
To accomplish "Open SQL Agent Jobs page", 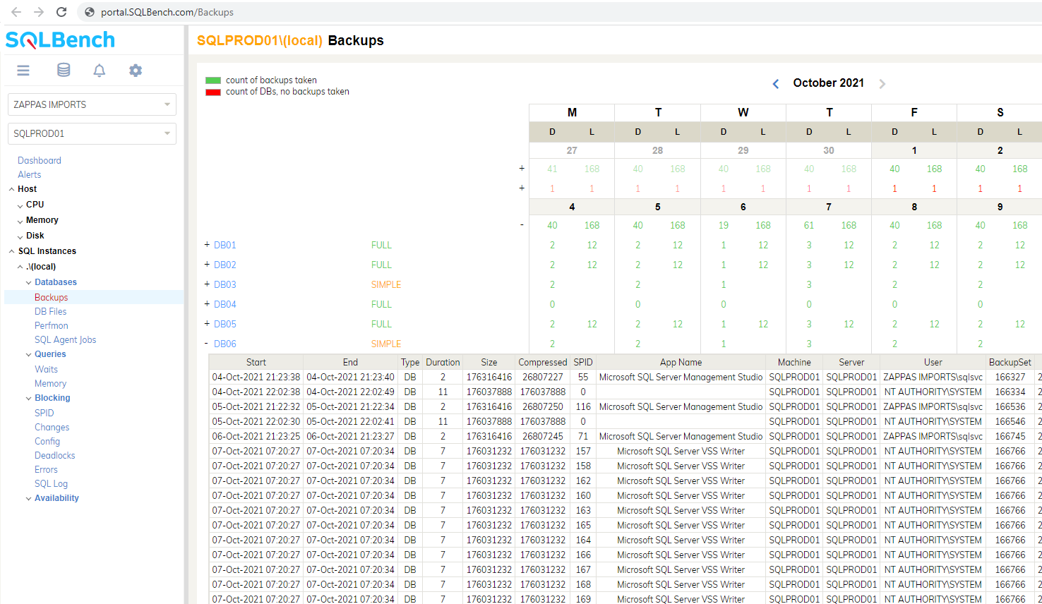I will 66,340.
